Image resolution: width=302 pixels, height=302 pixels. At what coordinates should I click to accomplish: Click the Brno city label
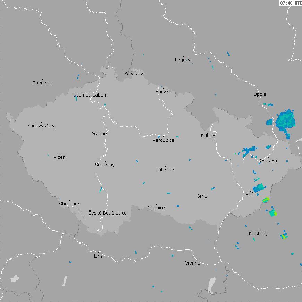202,196
